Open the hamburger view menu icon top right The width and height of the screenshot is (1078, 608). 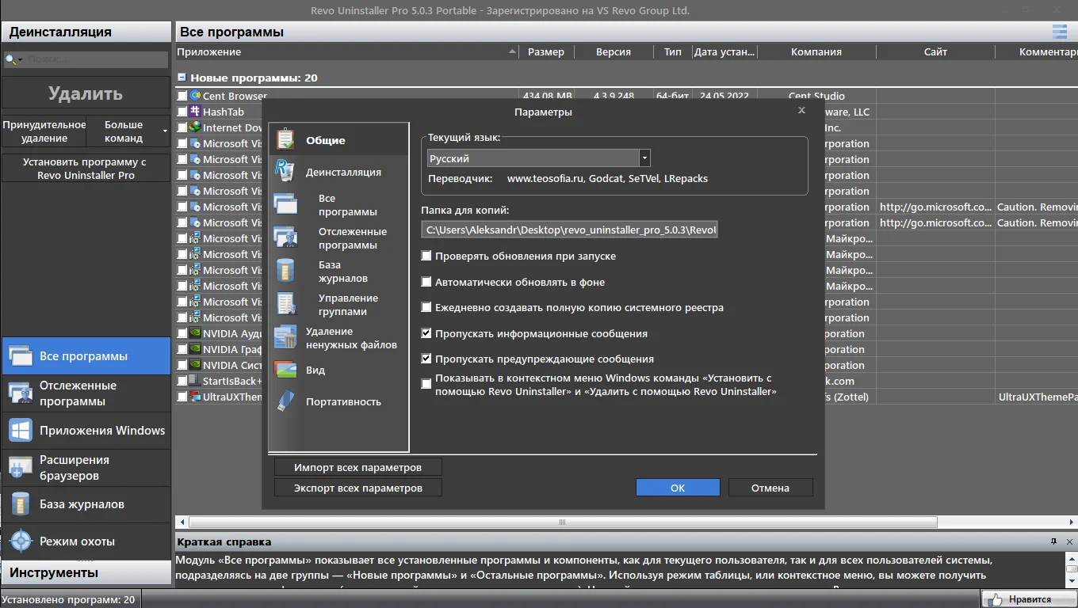pos(1059,32)
